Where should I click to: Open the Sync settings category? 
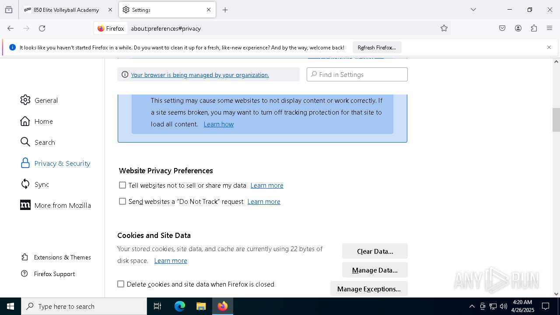tap(35, 184)
